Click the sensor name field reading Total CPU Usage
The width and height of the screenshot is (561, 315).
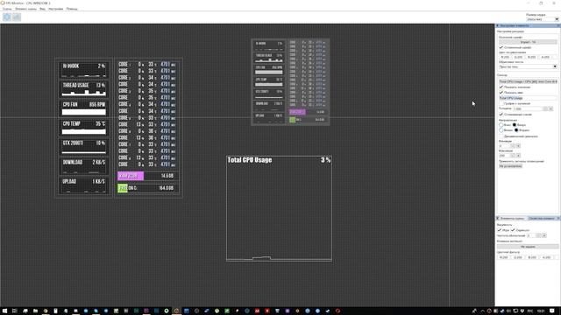[x=528, y=98]
